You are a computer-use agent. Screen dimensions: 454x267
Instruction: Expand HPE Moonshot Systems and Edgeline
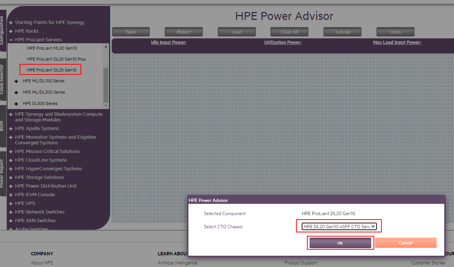pyautogui.click(x=11, y=137)
